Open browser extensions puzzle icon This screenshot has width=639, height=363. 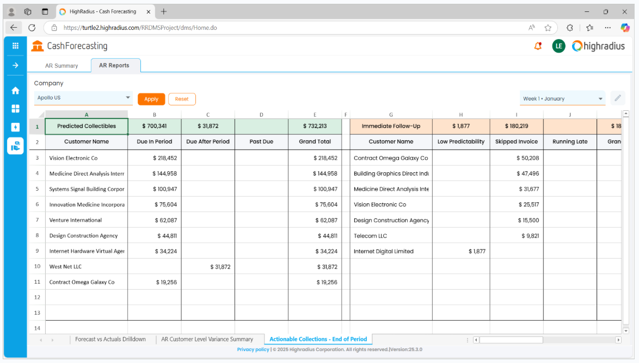click(570, 28)
